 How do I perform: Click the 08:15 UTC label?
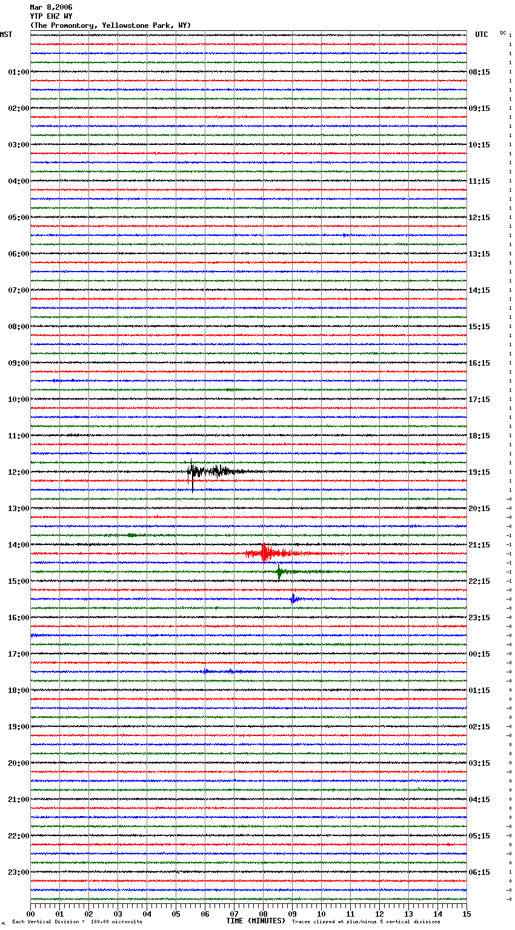(479, 72)
